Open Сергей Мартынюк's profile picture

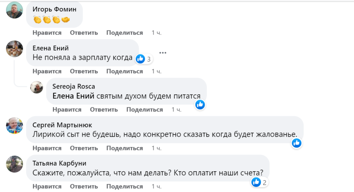(15, 126)
